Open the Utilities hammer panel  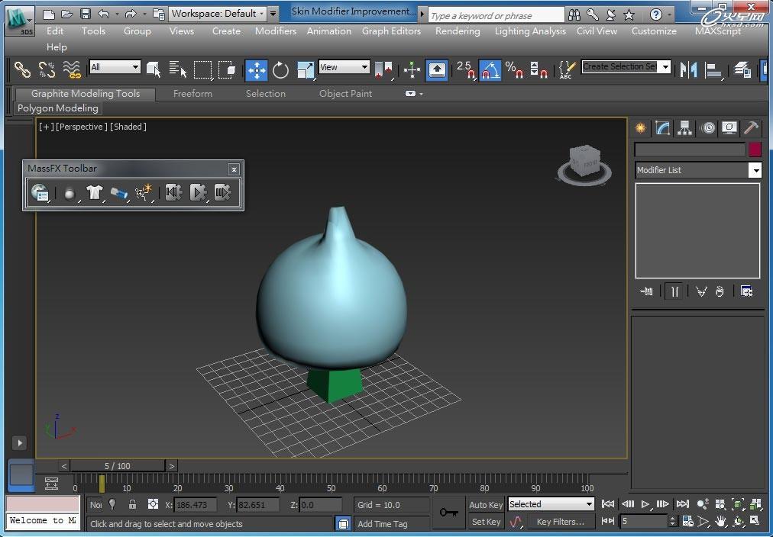coord(752,128)
